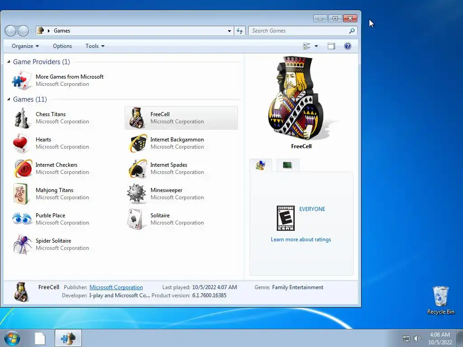Open the FreeCell icon in the games list
463x347 pixels.
pyautogui.click(x=137, y=118)
